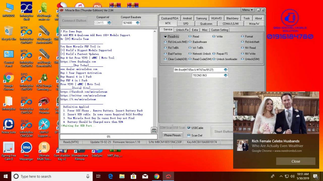Launch Nokia Suite desktop icon
323x181 pixels.
click(9, 127)
